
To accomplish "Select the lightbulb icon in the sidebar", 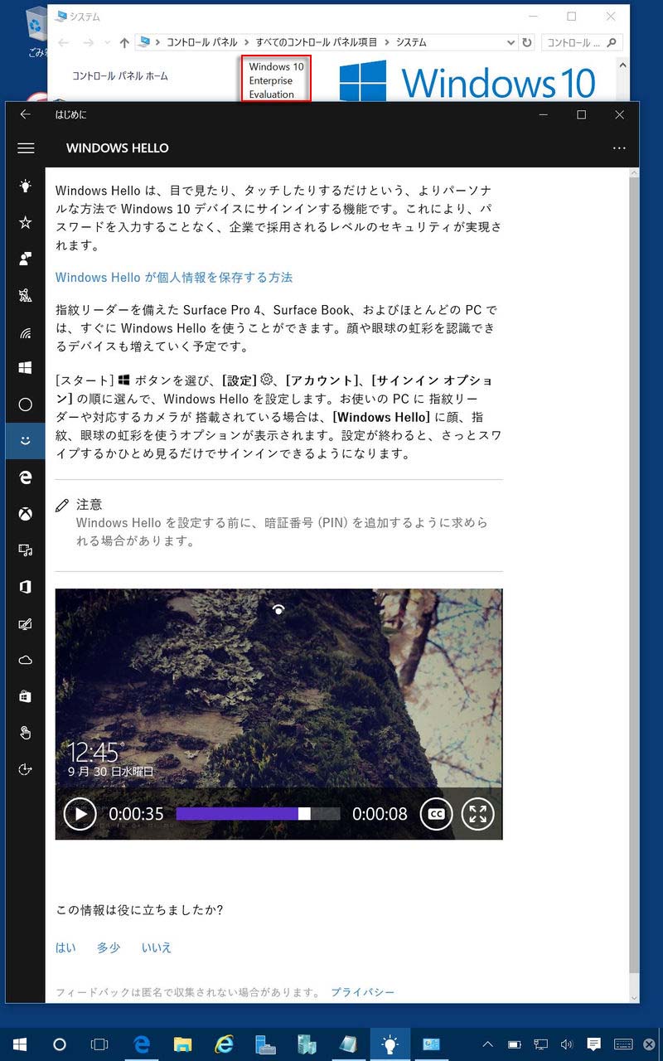I will click(26, 186).
